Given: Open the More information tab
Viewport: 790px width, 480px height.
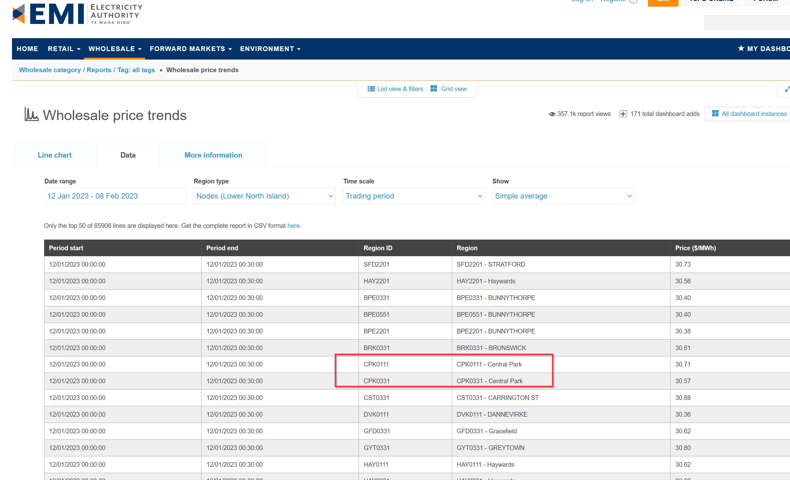Looking at the screenshot, I should pyautogui.click(x=213, y=155).
